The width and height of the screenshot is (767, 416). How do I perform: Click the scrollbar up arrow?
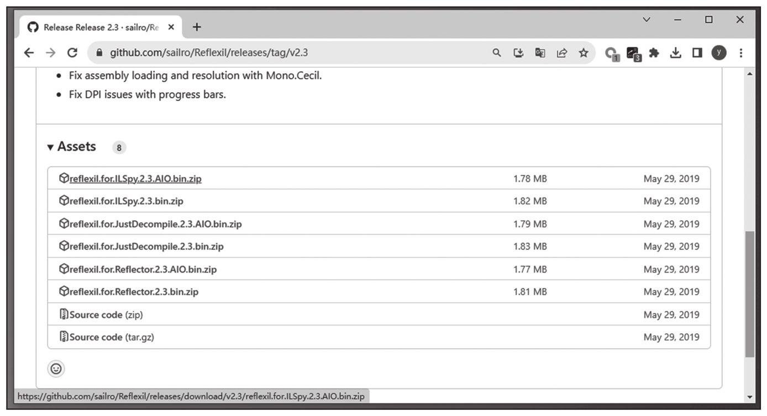(749, 74)
